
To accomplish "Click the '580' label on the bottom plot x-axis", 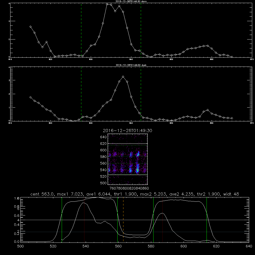I will point(151,246).
